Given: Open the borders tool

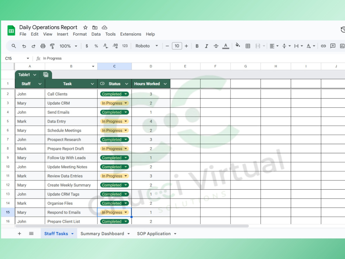Looking at the screenshot, I should 248,46.
